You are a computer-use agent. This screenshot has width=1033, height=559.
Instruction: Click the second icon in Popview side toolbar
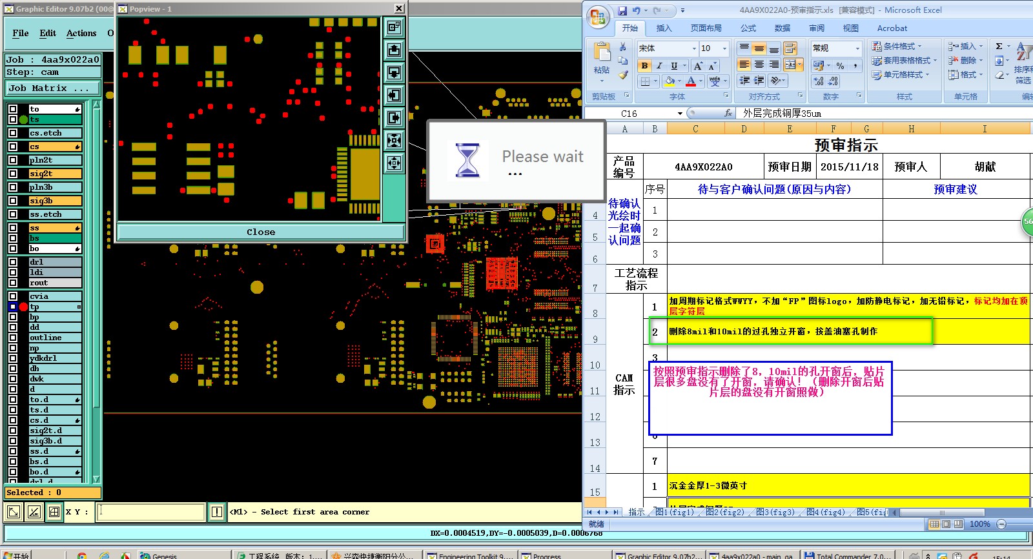(394, 50)
